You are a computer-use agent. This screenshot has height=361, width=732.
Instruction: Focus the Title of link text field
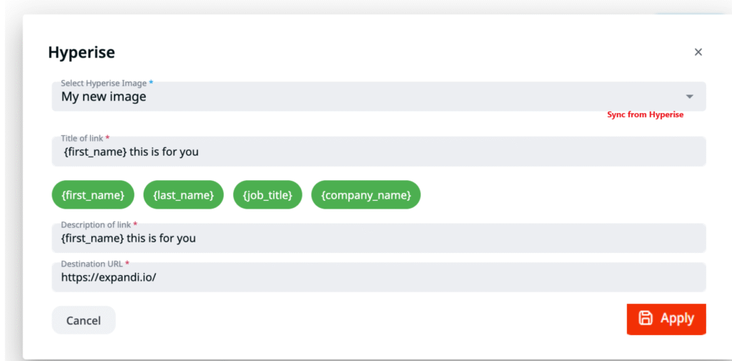377,152
